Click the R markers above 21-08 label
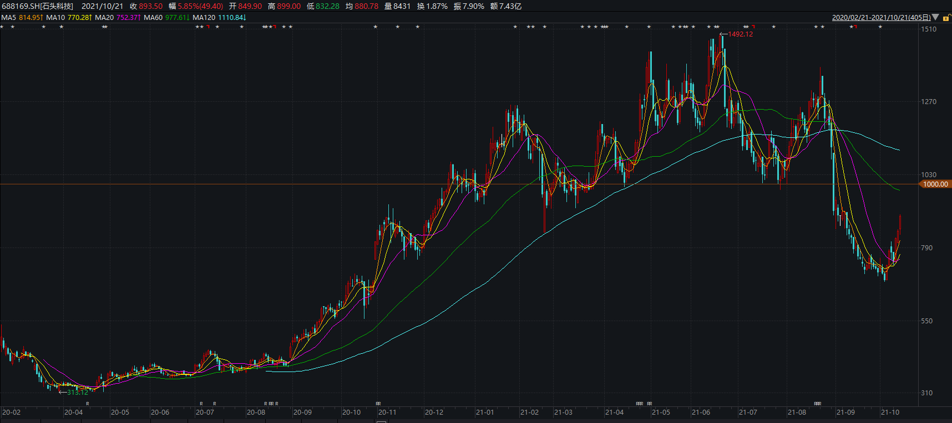This screenshot has width=952, height=423. point(817,404)
